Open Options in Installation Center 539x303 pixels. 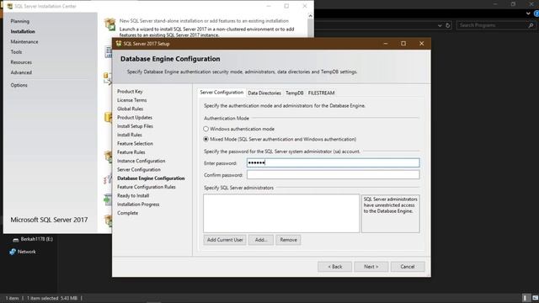[19, 85]
